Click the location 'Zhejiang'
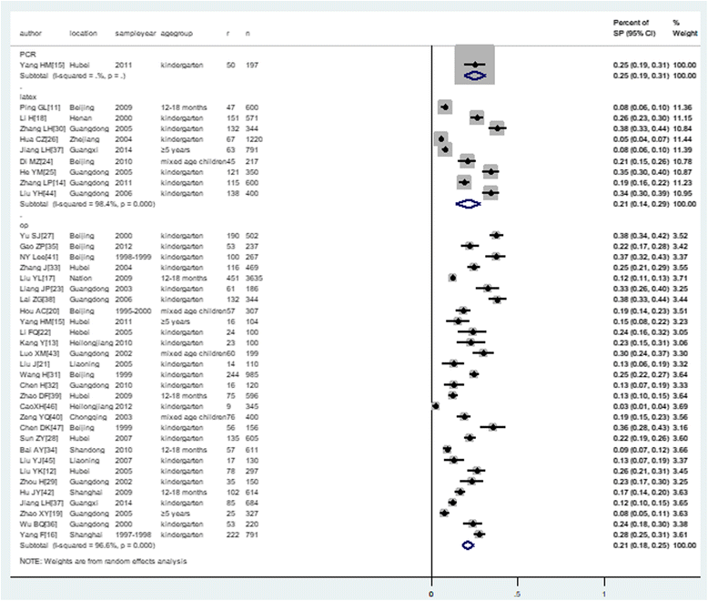The width and height of the screenshot is (708, 601). [85, 139]
